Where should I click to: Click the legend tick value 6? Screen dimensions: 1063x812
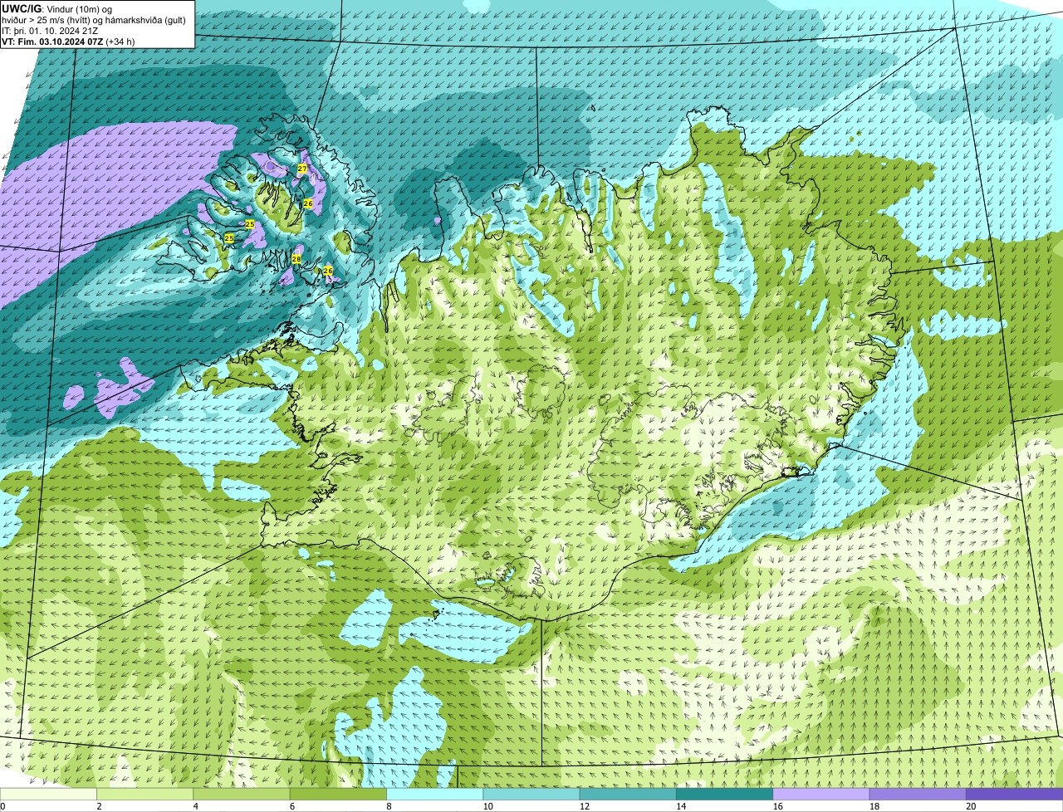pos(291,806)
